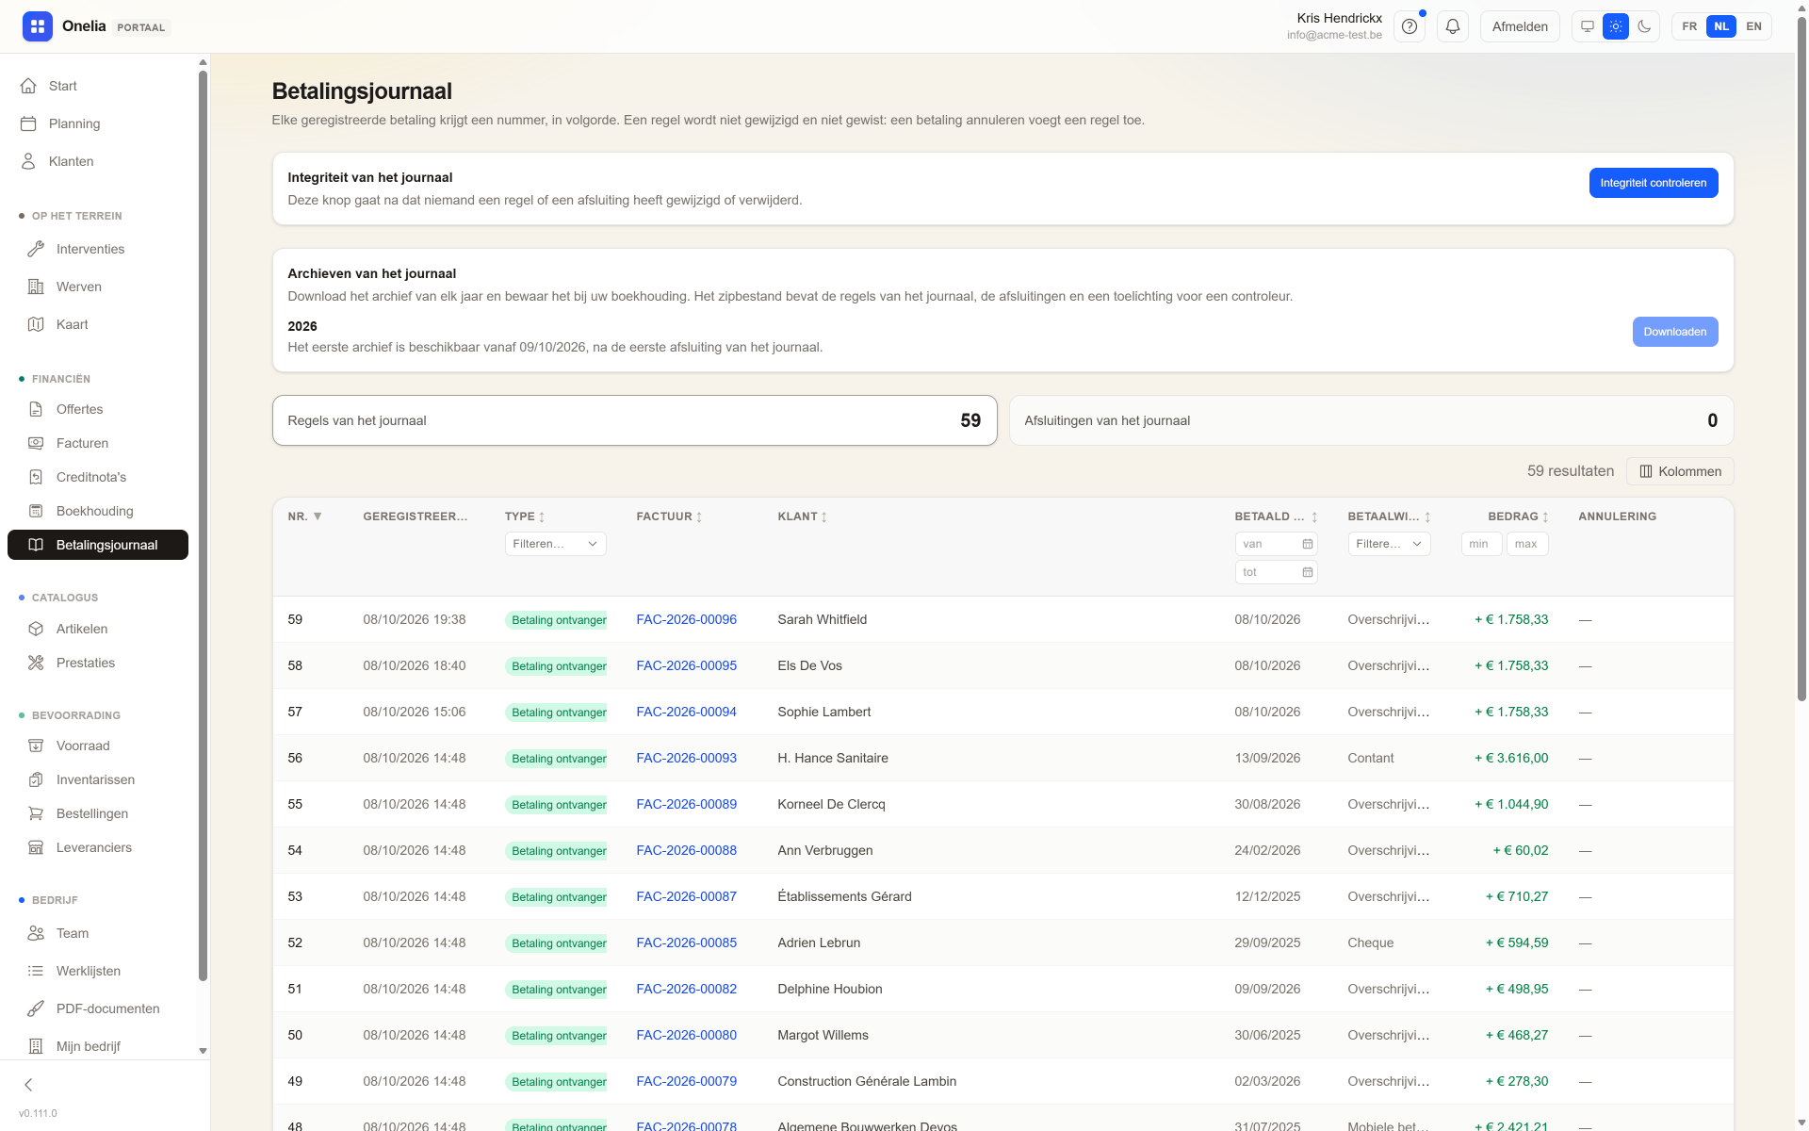1809x1131 pixels.
Task: Select the Afsluitingen van het journaal tab
Action: (x=1371, y=420)
